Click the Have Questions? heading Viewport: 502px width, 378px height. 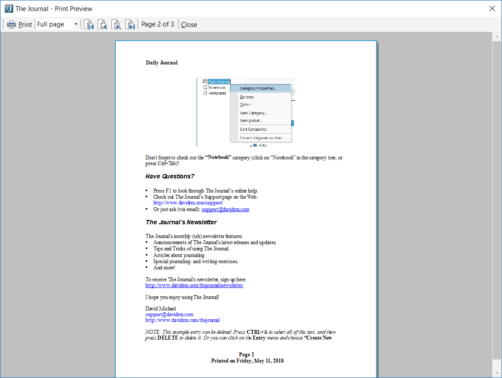click(170, 176)
